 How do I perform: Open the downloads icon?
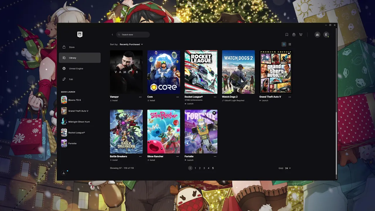click(64, 173)
